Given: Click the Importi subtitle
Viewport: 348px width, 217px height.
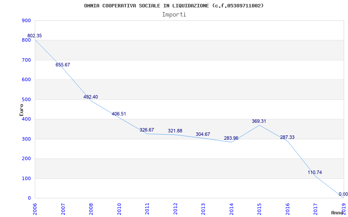Looking at the screenshot, I should coord(174,15).
